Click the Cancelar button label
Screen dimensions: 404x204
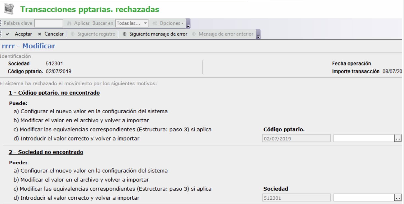(x=54, y=34)
